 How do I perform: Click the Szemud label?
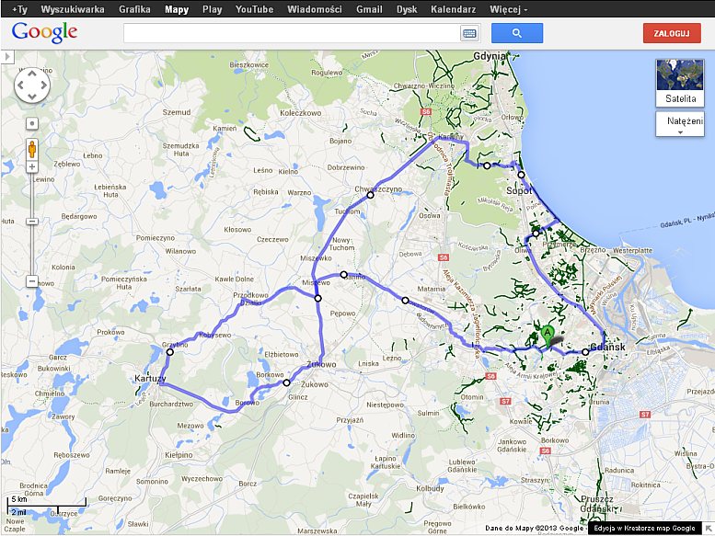pyautogui.click(x=177, y=112)
